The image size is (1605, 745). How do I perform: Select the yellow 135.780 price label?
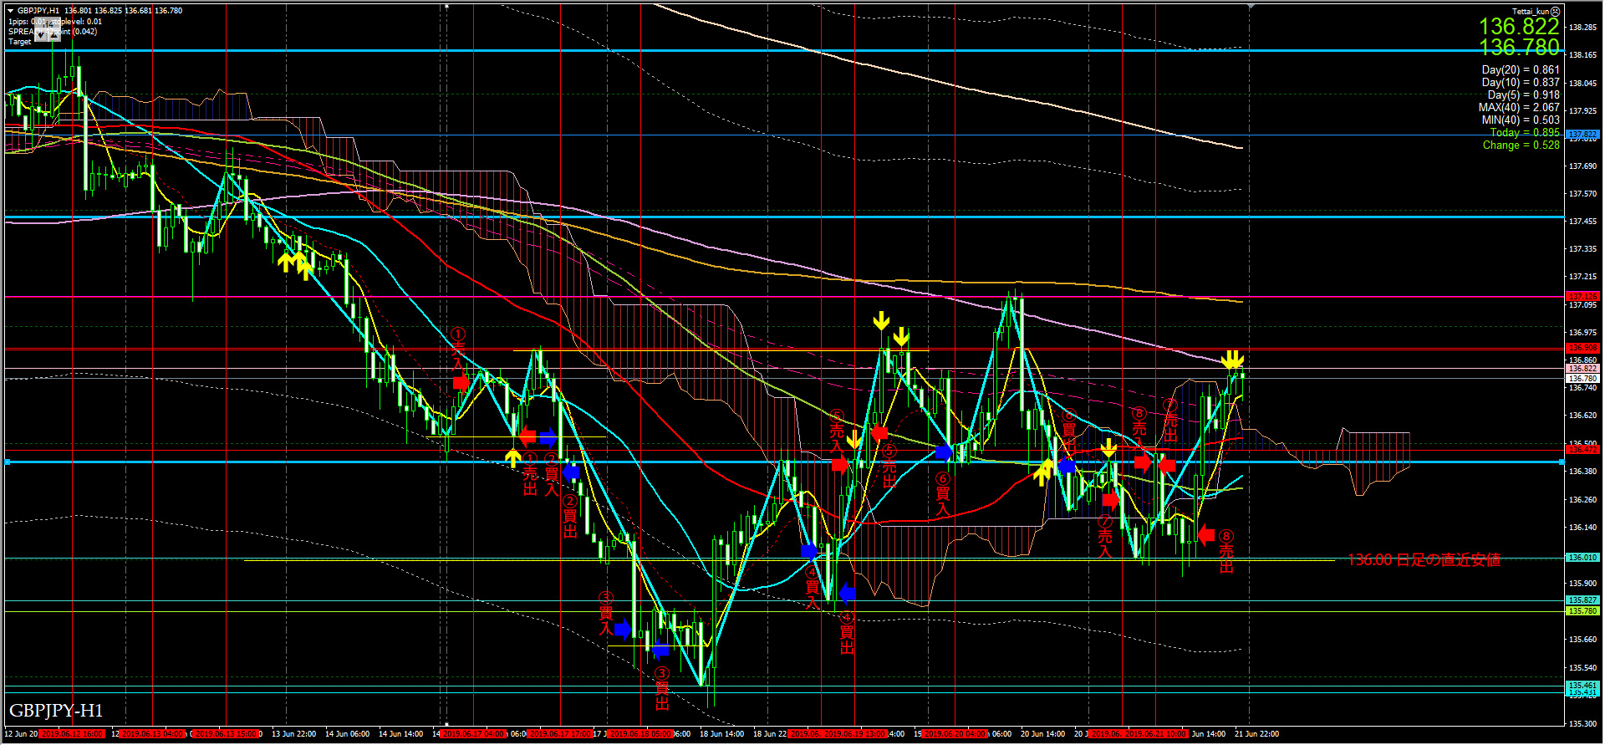point(1582,611)
